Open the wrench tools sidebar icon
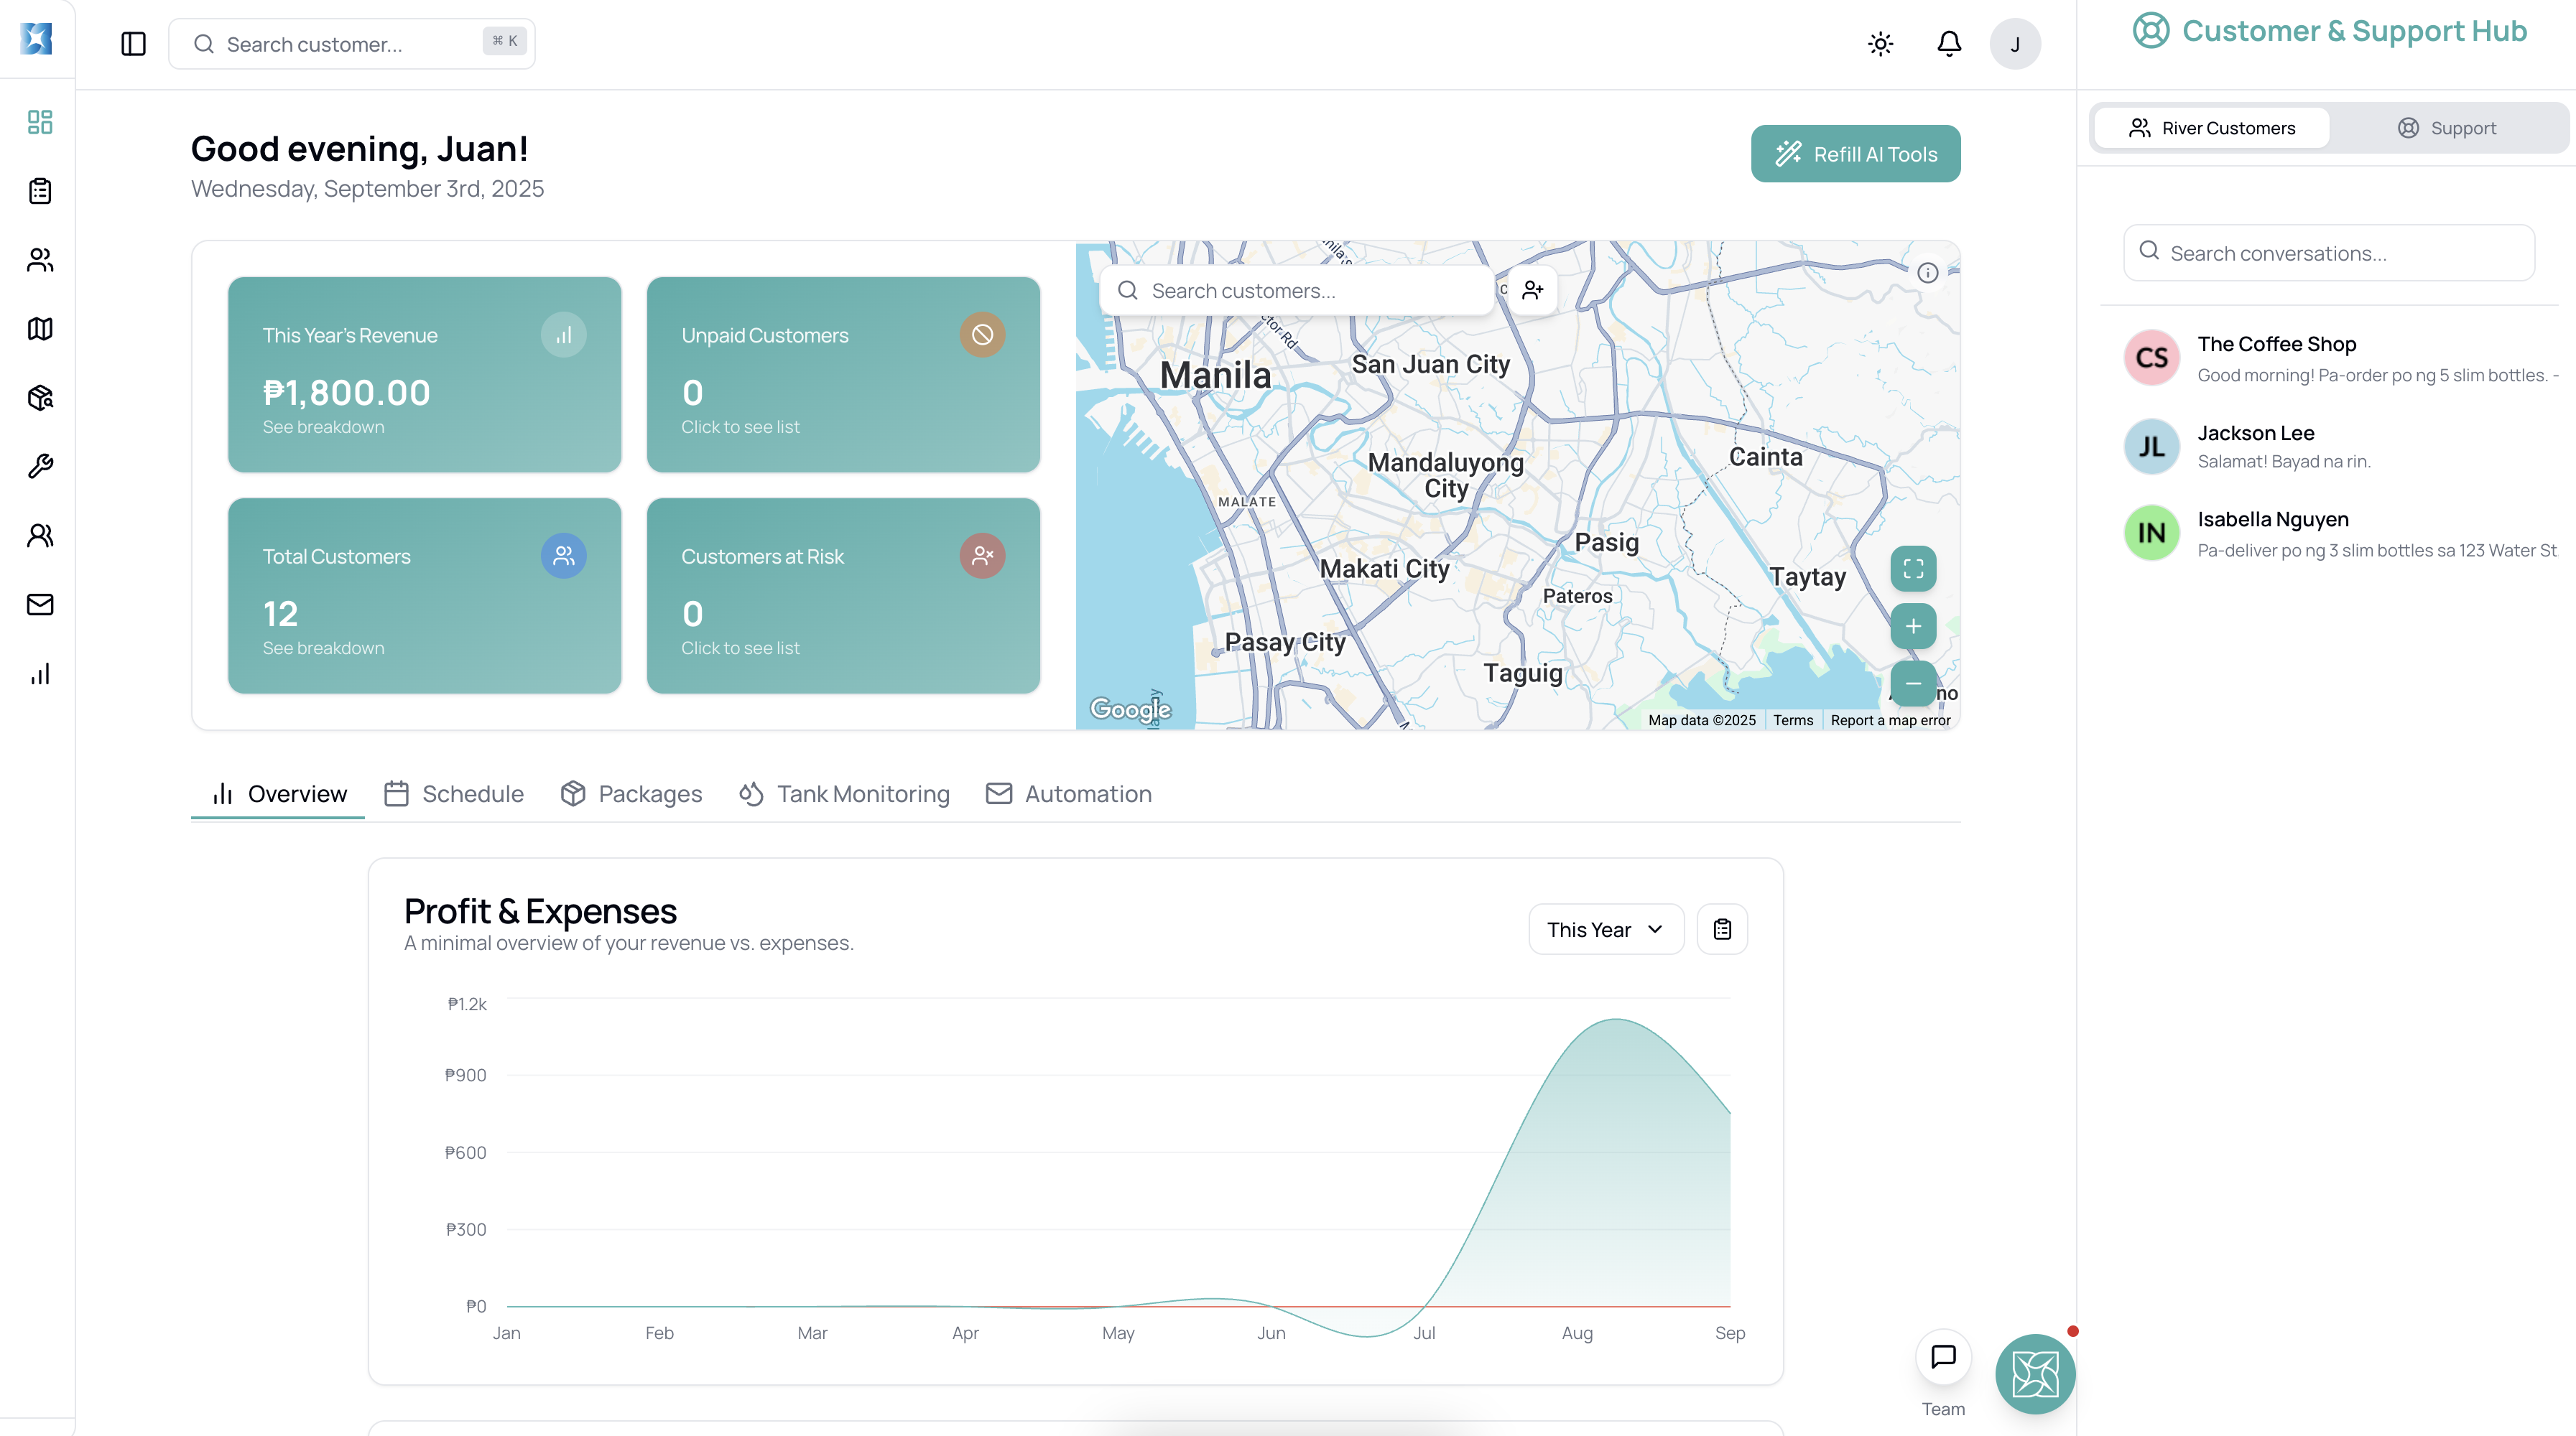The height and width of the screenshot is (1436, 2576). pos(40,467)
